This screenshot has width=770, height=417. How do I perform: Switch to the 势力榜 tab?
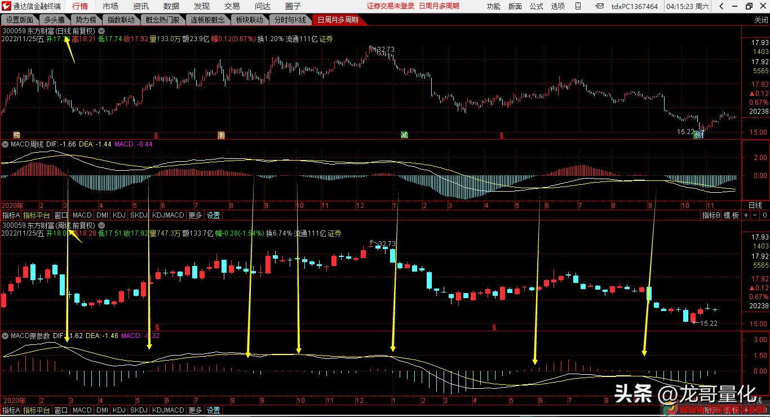point(86,20)
